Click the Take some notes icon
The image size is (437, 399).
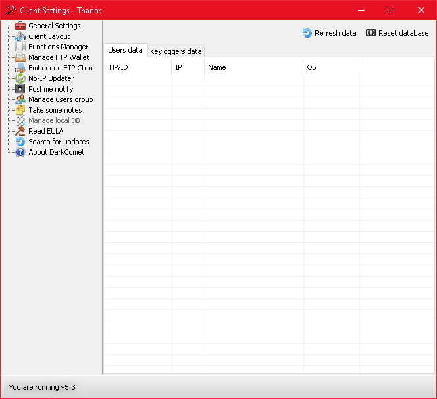(20, 110)
